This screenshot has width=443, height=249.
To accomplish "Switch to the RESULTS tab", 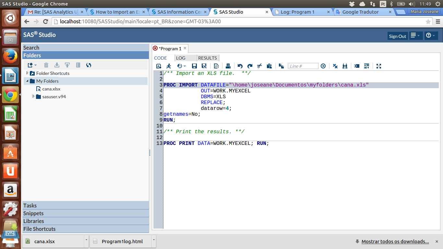I will (x=207, y=58).
